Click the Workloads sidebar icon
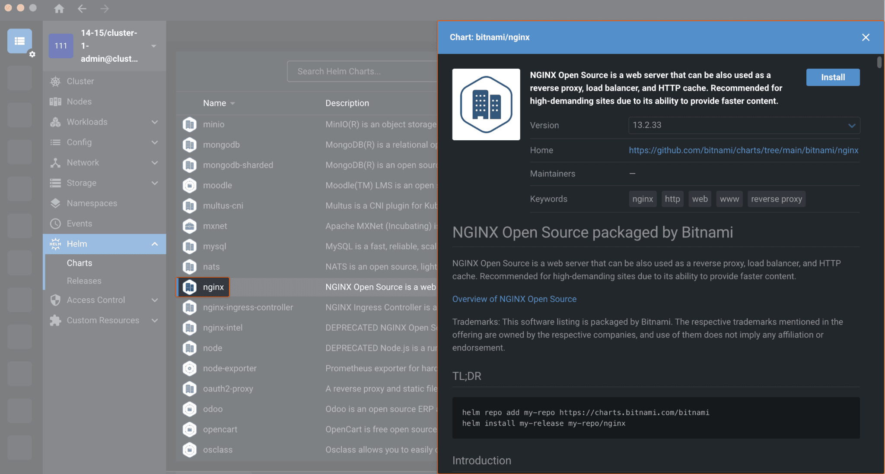Image resolution: width=885 pixels, height=474 pixels. (x=55, y=122)
